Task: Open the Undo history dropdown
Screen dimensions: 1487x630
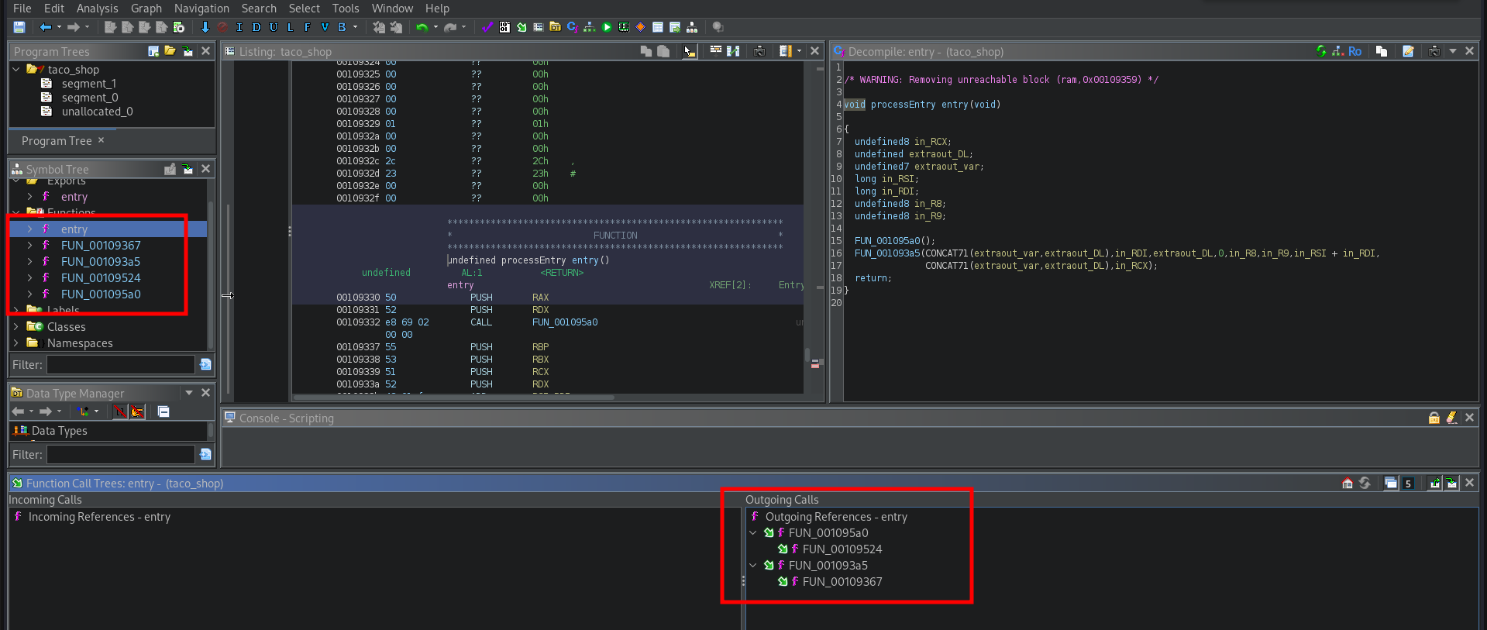Action: tap(435, 27)
